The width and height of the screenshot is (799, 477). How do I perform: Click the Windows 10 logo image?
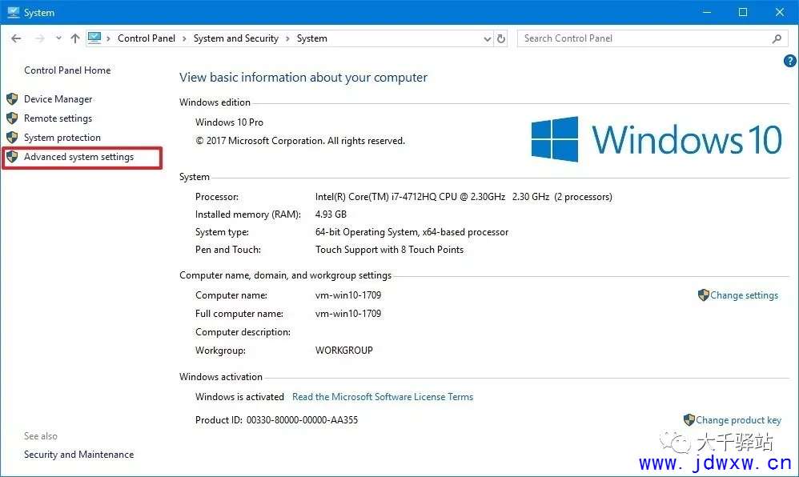coord(656,139)
